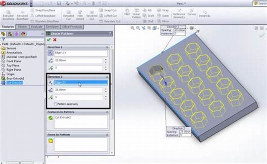Screen dimensions: 267x164
Task: Open ConfigurationManager tab icon
Action: pos(16,34)
